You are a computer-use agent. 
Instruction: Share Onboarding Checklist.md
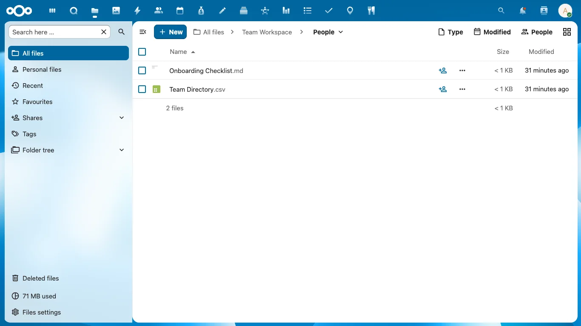(x=443, y=70)
